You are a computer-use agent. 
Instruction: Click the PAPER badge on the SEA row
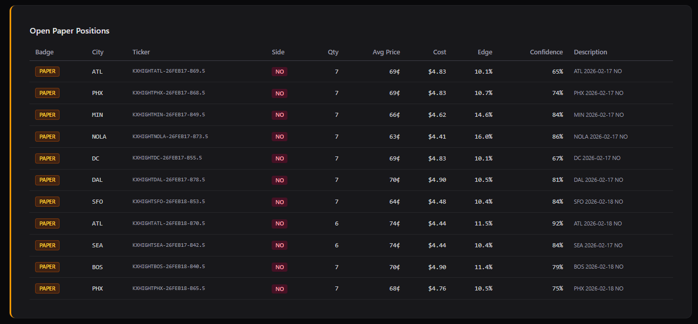tap(47, 245)
